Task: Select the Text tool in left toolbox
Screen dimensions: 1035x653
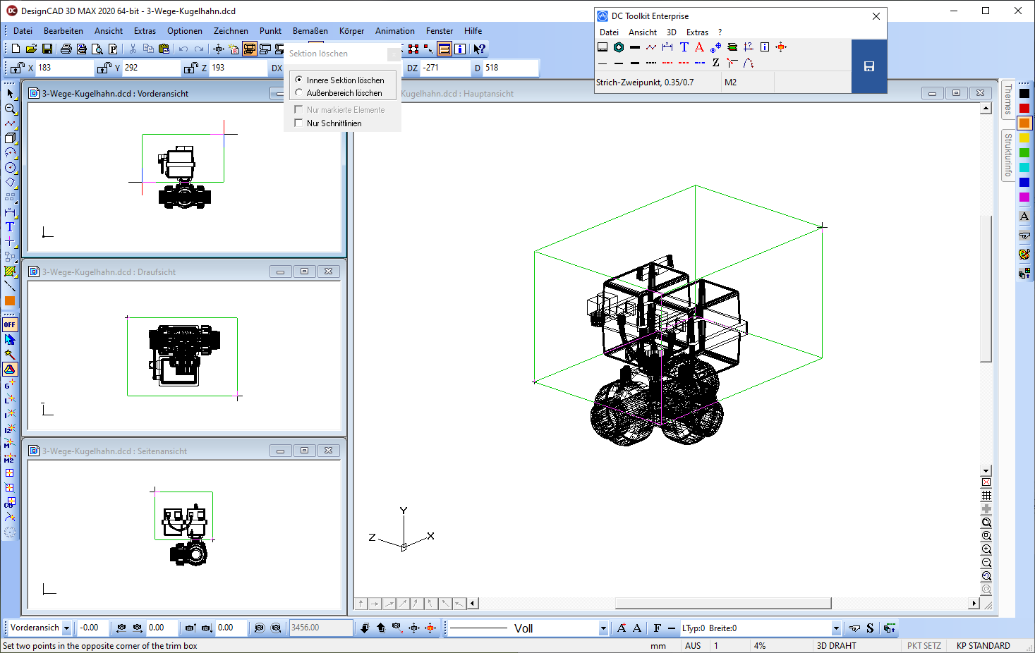Action: tap(10, 227)
